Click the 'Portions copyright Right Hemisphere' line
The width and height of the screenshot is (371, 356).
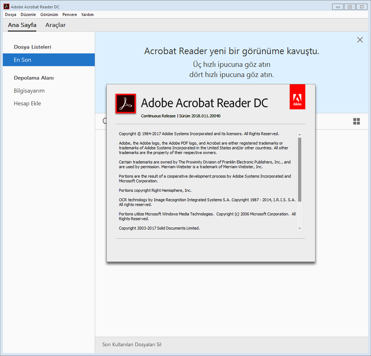click(155, 190)
